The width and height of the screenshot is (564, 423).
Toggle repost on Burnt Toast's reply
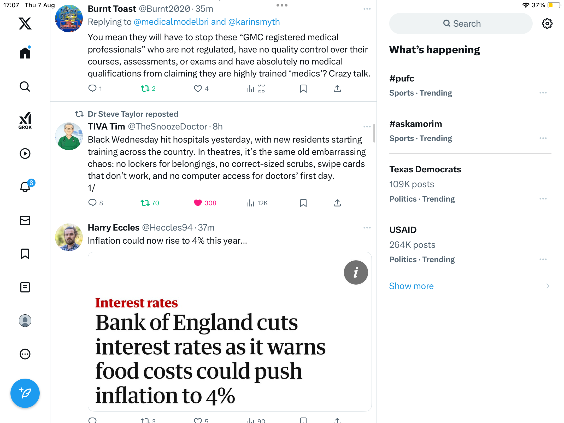point(145,89)
